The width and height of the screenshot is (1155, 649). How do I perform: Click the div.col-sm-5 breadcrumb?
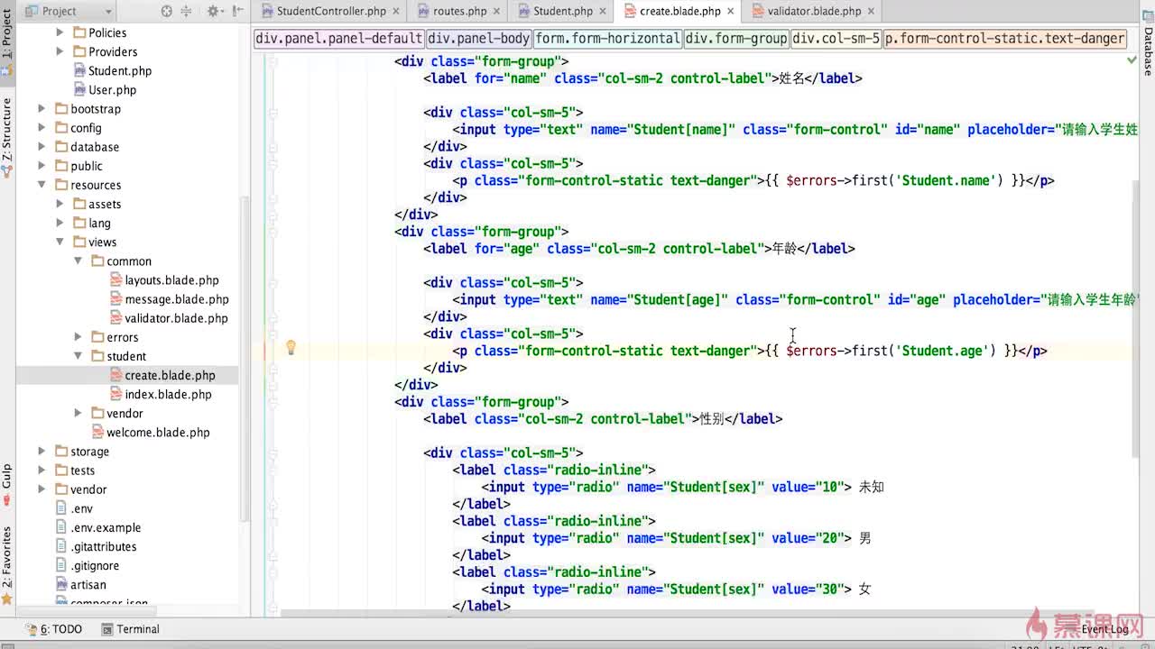(x=836, y=39)
